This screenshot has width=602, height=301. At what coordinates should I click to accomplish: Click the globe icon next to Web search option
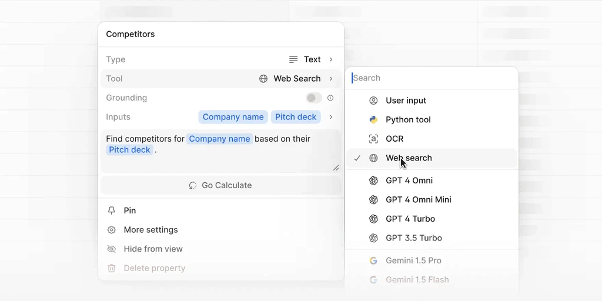[373, 158]
